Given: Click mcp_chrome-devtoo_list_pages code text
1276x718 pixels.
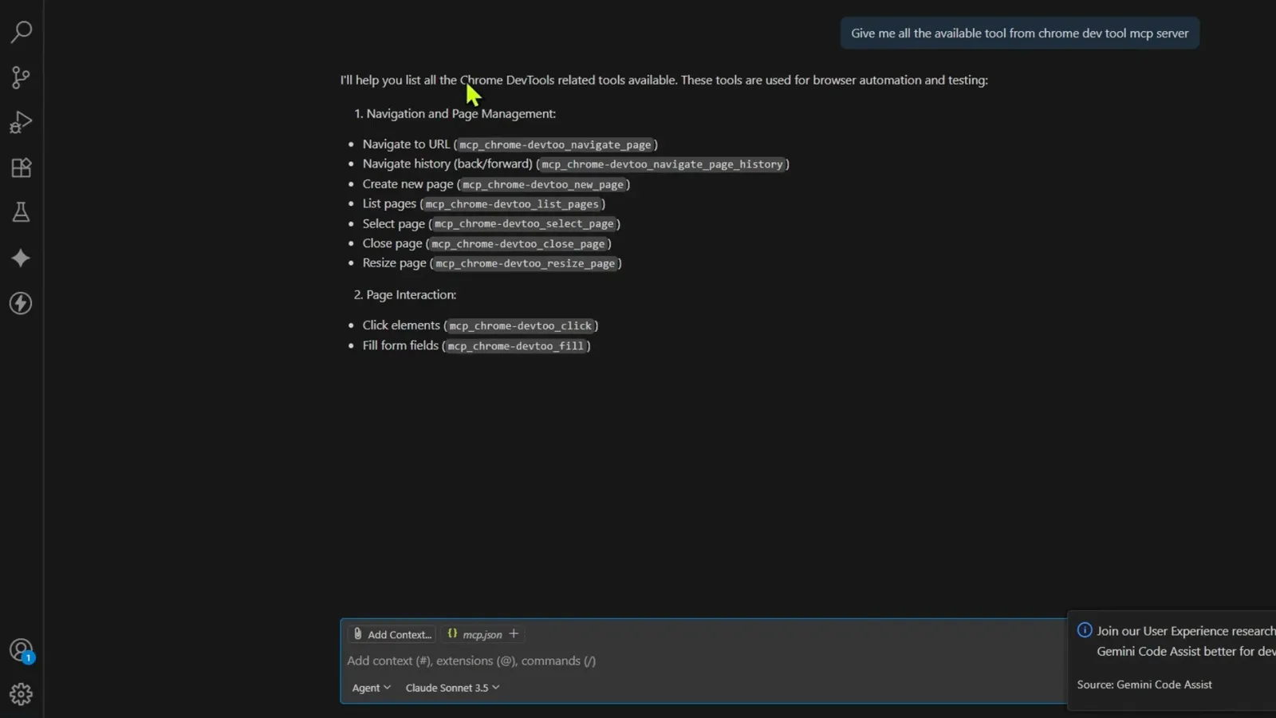Looking at the screenshot, I should click(x=512, y=204).
